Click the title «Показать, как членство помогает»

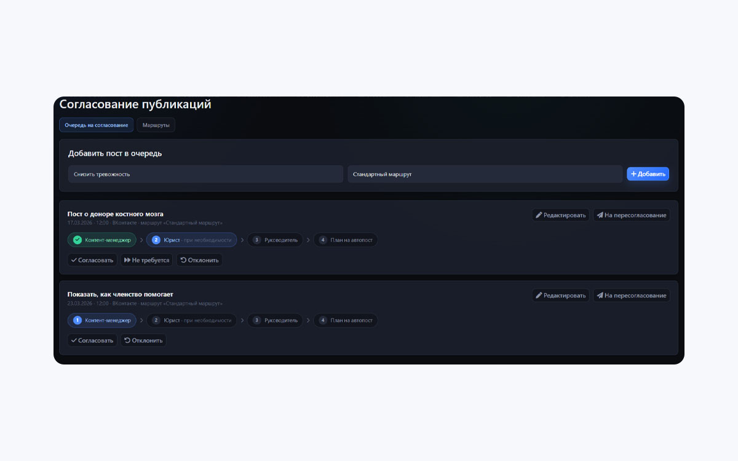(x=121, y=294)
